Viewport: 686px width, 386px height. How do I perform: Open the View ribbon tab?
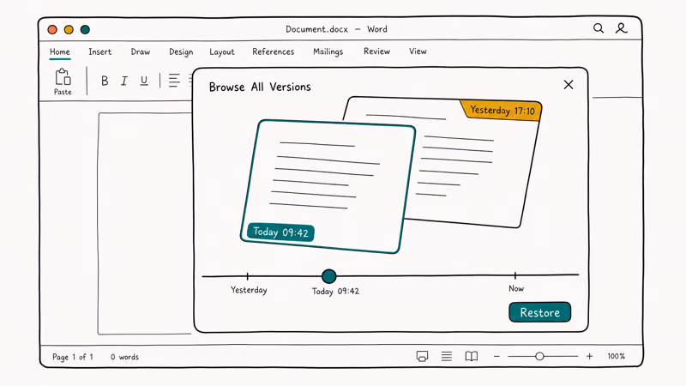(418, 51)
